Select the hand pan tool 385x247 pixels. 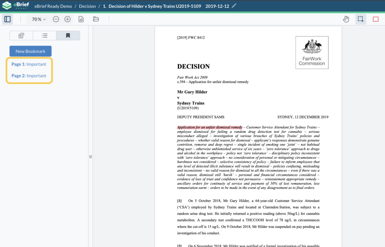(x=346, y=19)
